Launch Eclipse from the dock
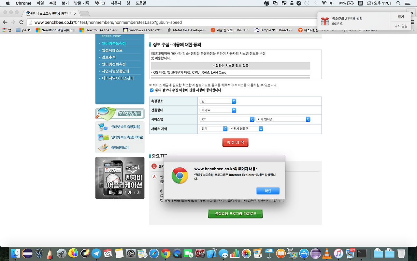The height and width of the screenshot is (261, 417). pos(27,253)
